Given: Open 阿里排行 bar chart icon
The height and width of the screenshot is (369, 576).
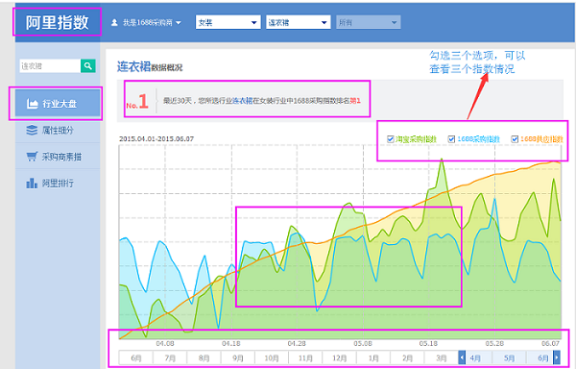Looking at the screenshot, I should [x=32, y=183].
